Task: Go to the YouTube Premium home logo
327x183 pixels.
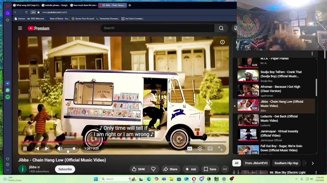Action: click(x=39, y=28)
